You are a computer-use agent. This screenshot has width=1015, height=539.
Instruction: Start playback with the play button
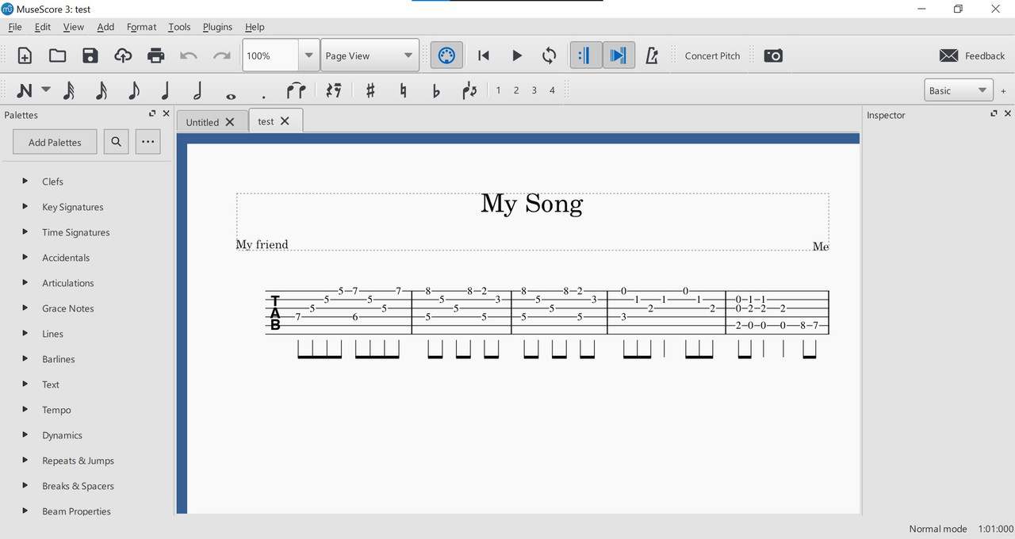[517, 55]
